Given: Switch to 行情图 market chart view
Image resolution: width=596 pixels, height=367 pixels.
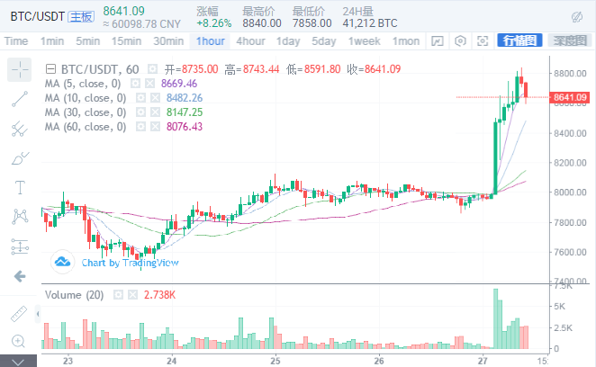Looking at the screenshot, I should point(519,40).
